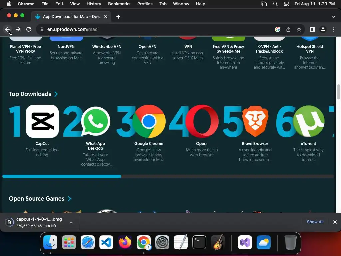Open Planet VPN - Free VPN Proxy link

25,49
